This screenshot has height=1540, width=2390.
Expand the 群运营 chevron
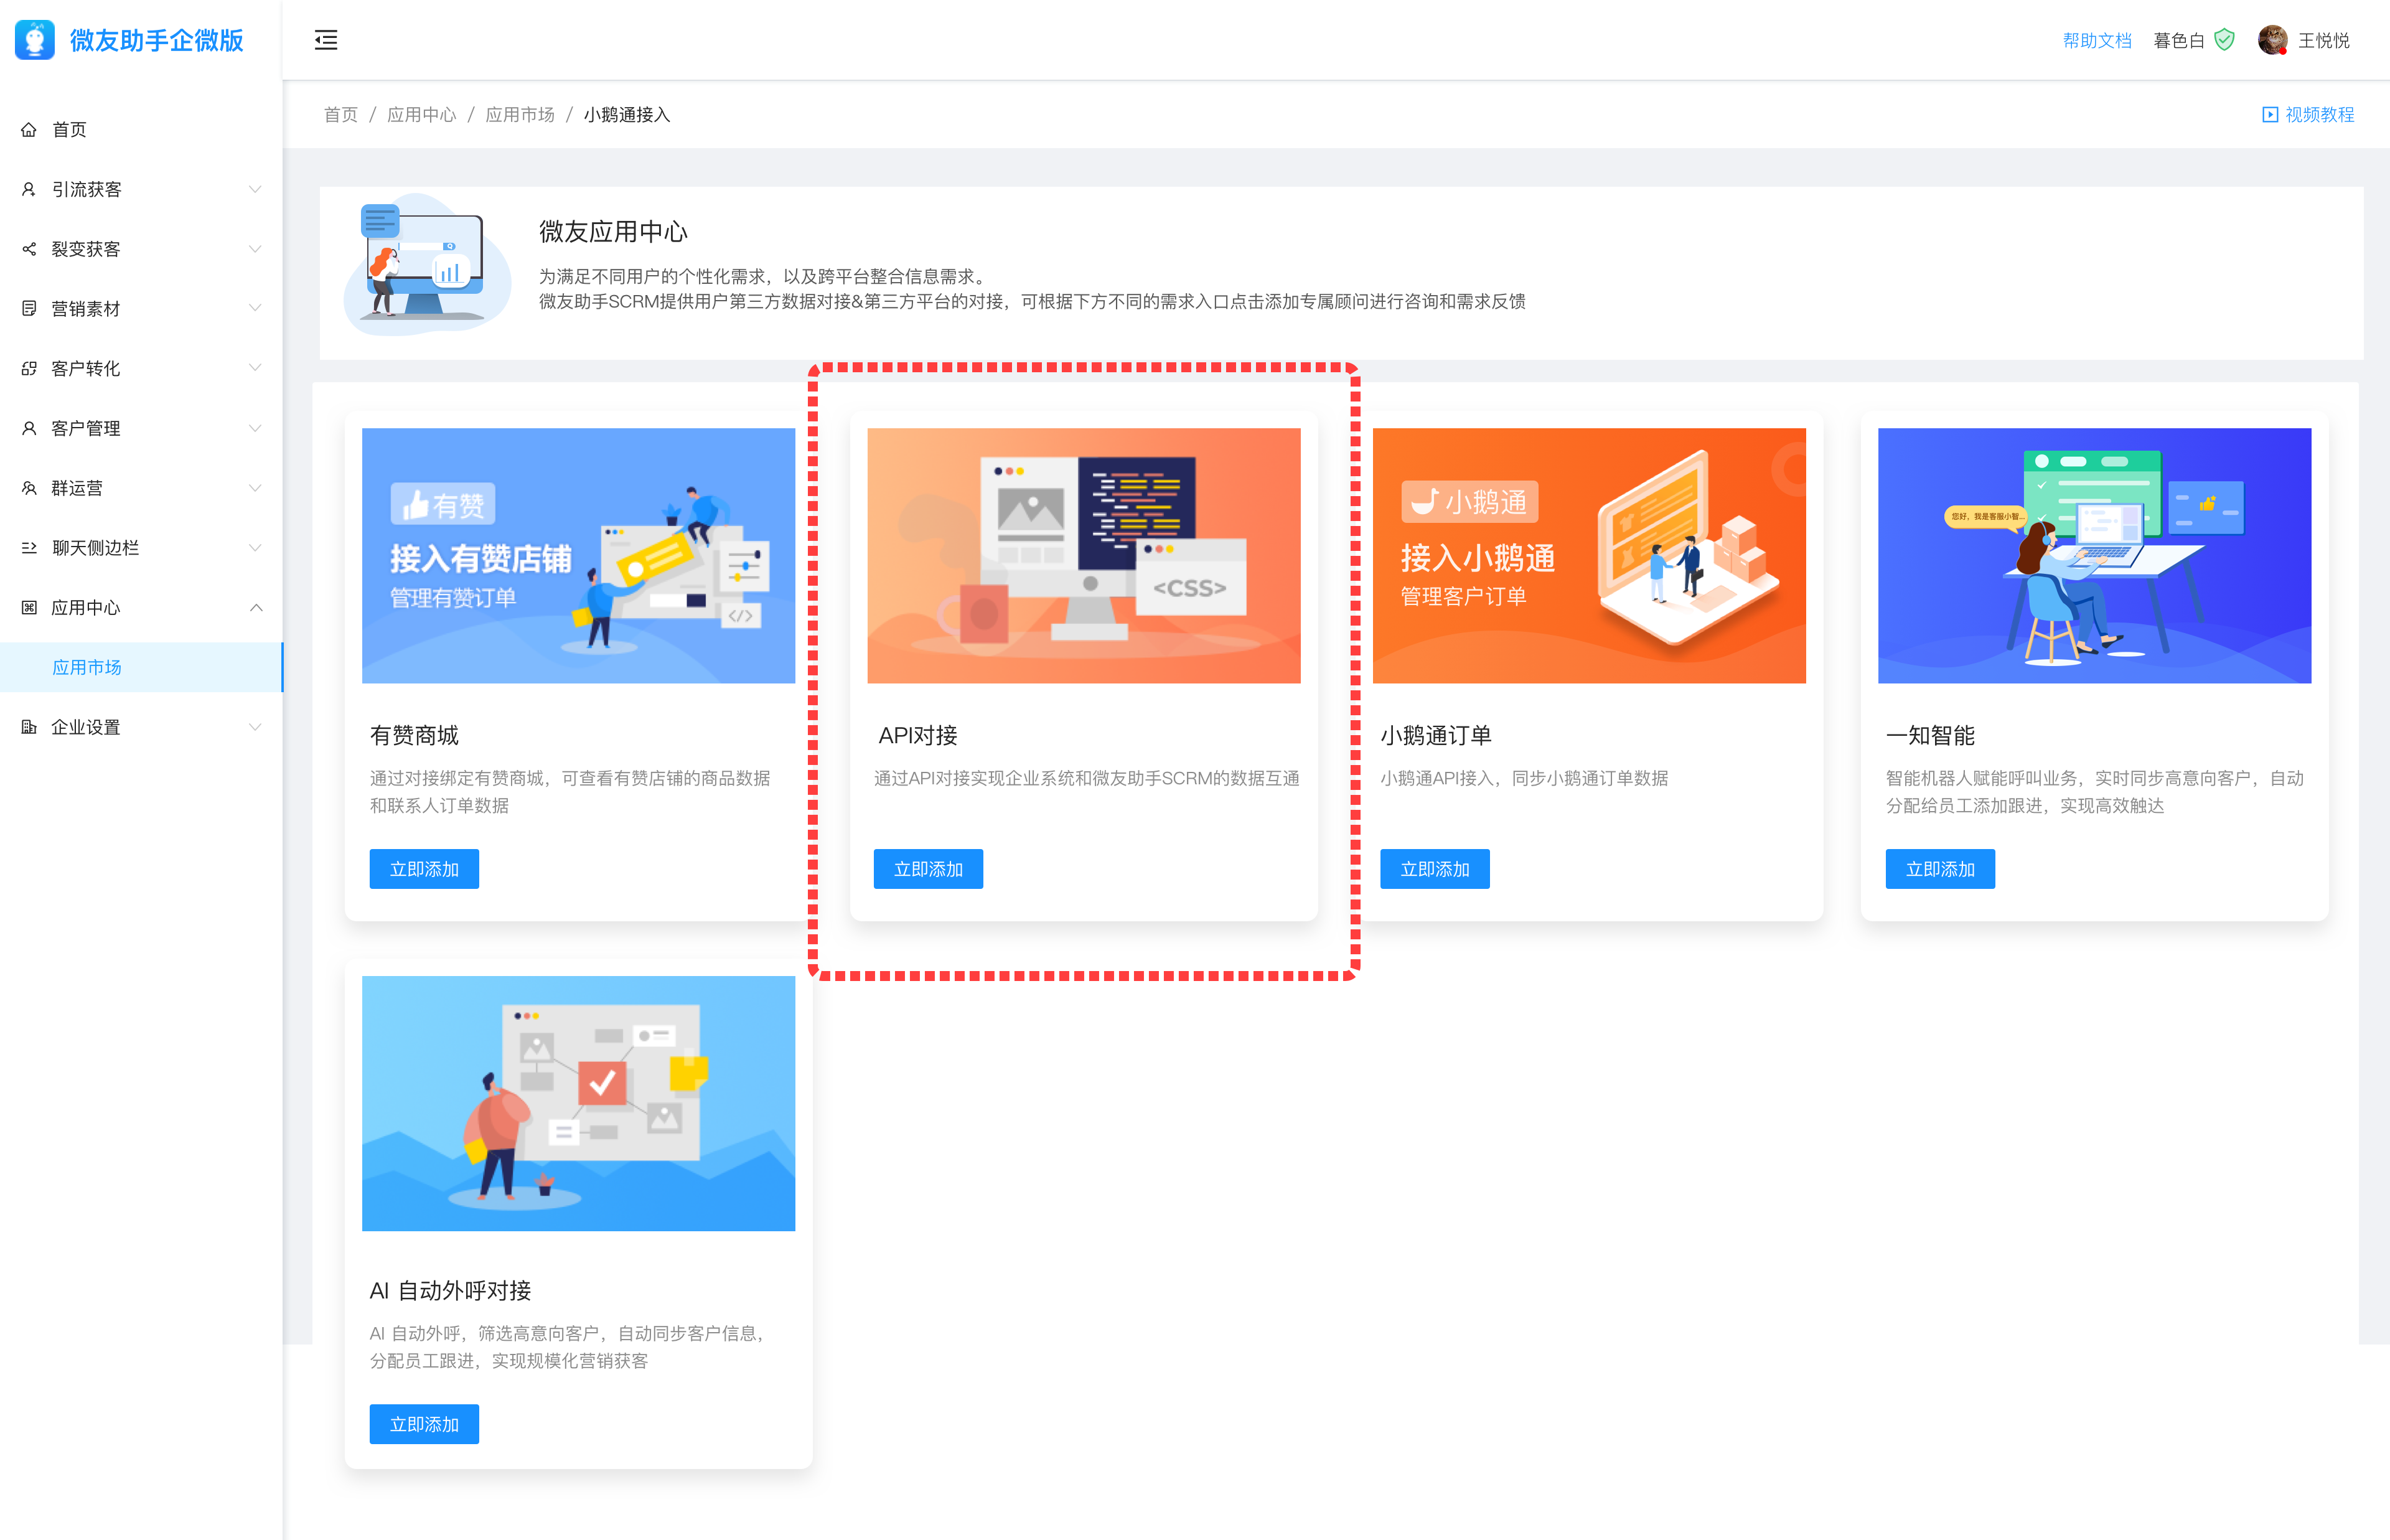pyautogui.click(x=256, y=488)
